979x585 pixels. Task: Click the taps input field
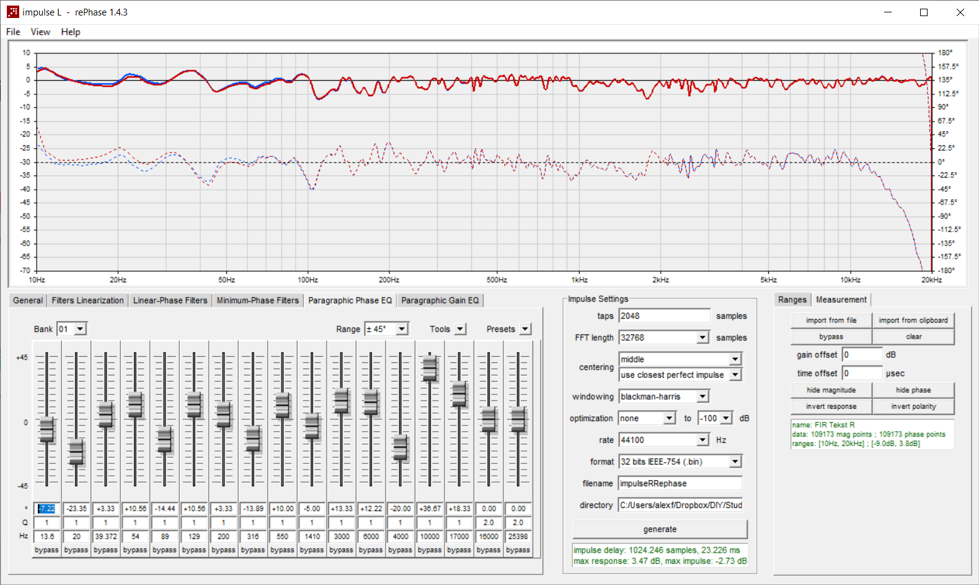(x=663, y=316)
